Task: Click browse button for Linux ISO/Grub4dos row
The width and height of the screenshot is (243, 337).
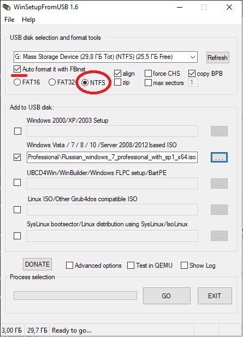Action: 219,210
